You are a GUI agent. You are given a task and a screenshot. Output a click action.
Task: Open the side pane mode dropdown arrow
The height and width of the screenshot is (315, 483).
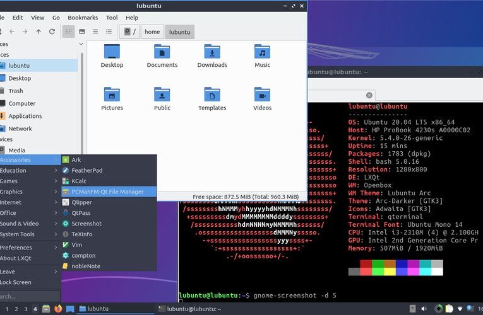tap(81, 44)
